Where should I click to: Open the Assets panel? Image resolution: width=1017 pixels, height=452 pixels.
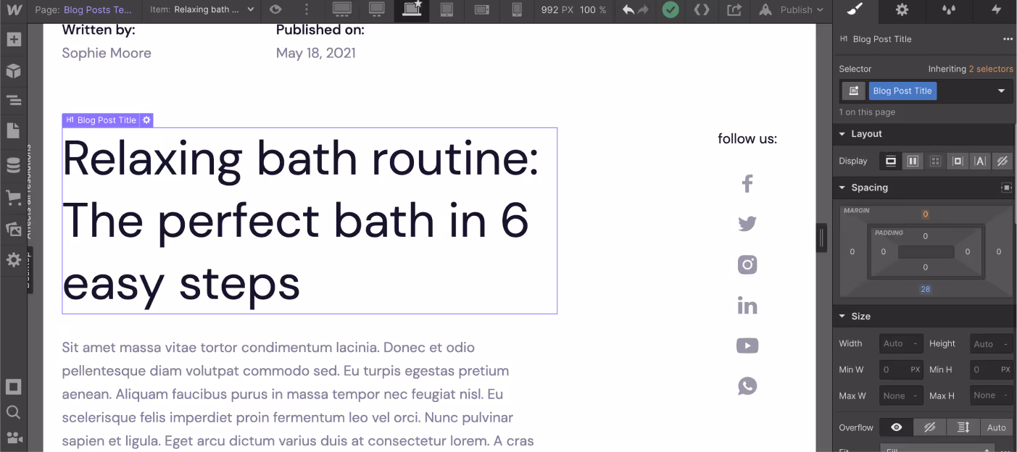[x=14, y=227]
